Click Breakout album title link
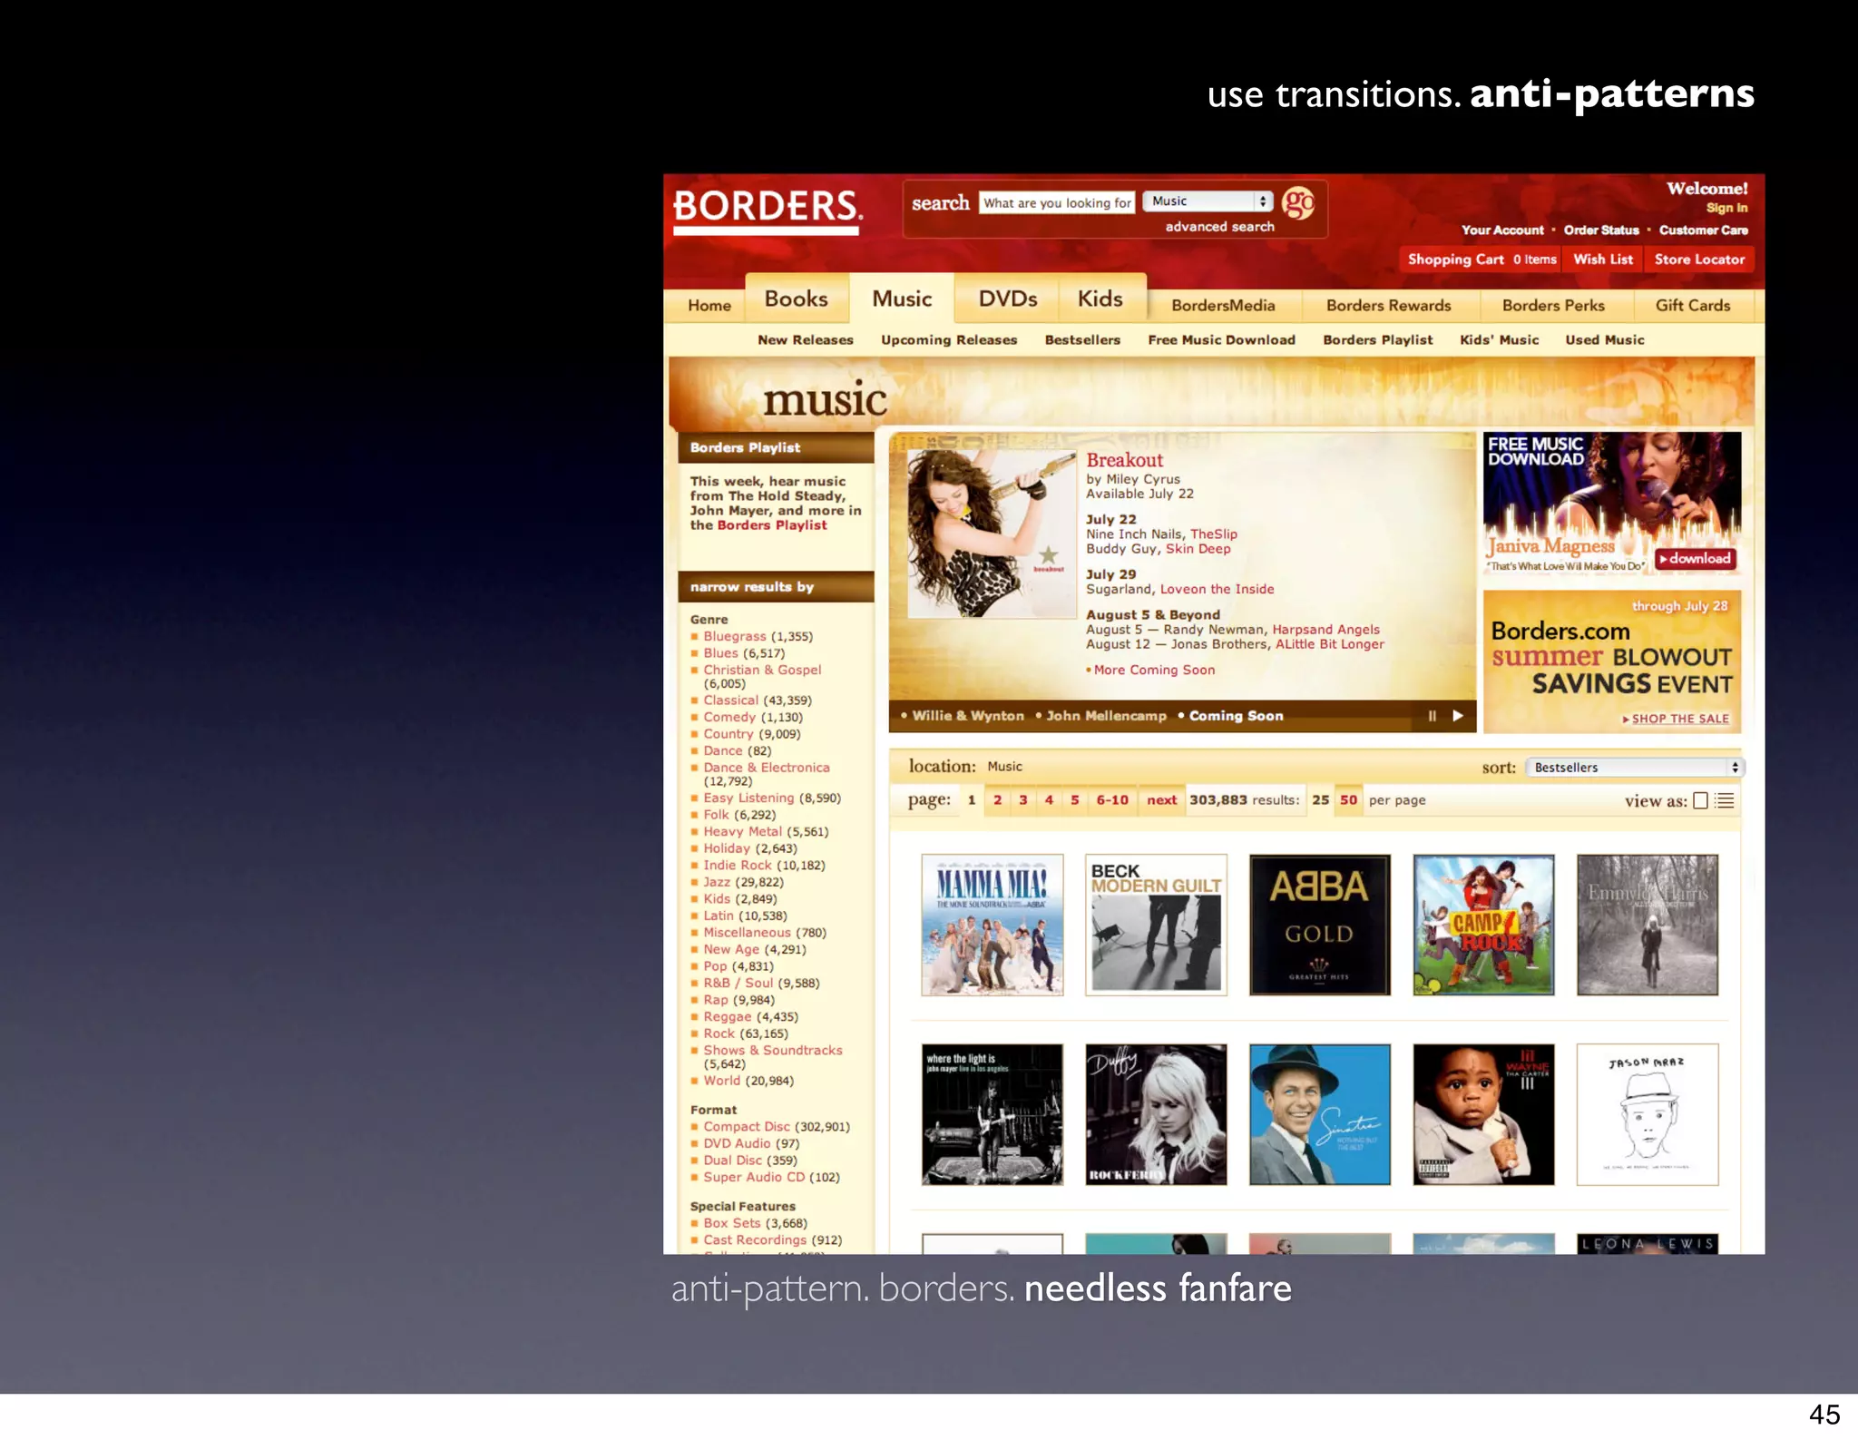Image resolution: width=1858 pixels, height=1440 pixels. click(x=1124, y=460)
